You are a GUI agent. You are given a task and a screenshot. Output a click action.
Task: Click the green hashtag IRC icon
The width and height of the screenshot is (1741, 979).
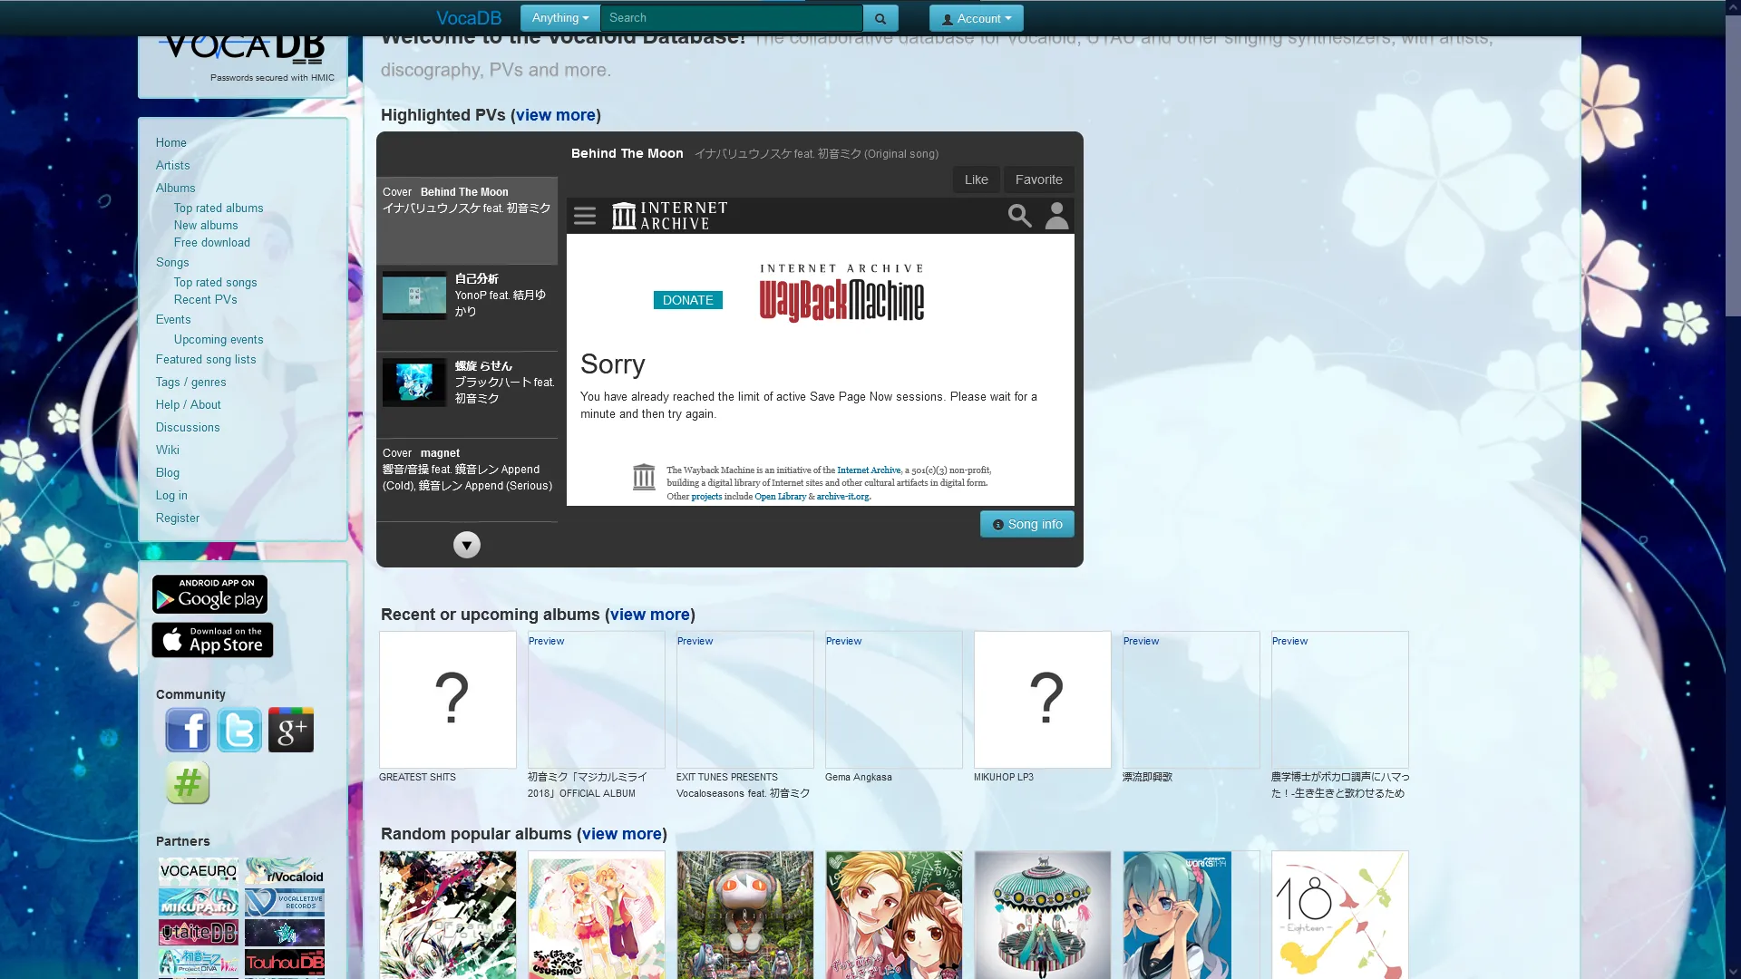[188, 782]
